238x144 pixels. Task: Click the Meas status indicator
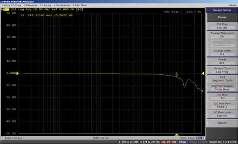(x=183, y=142)
